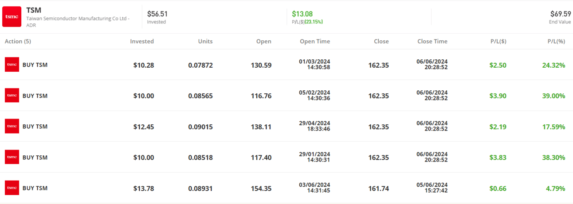Click TSMC icon in the $13.78 invested row
Screen dimensions: 573x204
[12, 188]
